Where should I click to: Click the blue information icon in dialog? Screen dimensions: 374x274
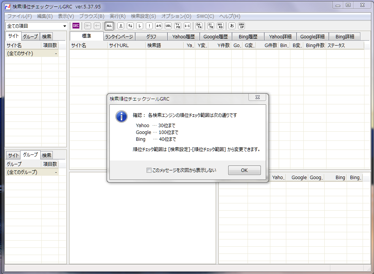click(122, 117)
